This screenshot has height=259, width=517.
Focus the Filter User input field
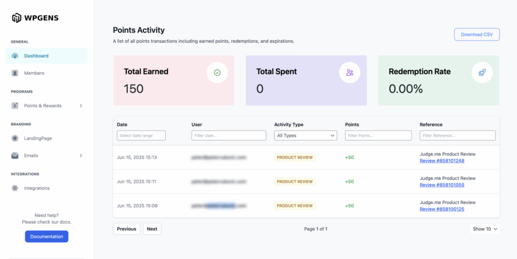click(x=229, y=135)
